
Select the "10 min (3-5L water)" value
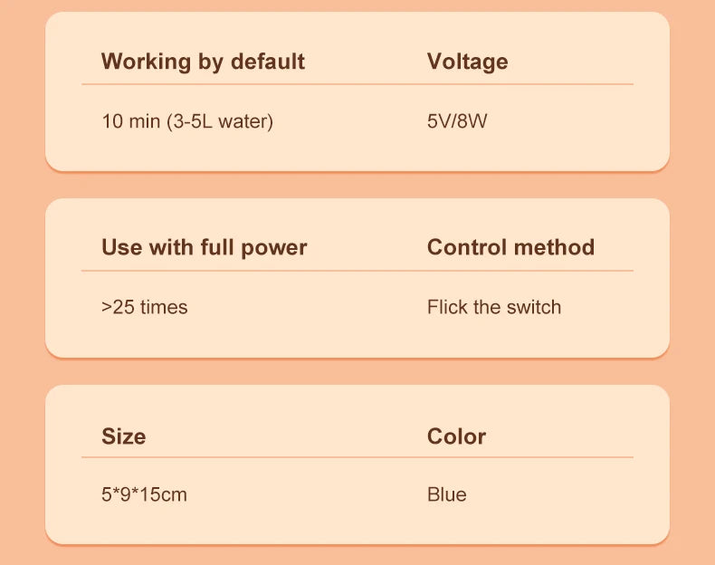[186, 121]
